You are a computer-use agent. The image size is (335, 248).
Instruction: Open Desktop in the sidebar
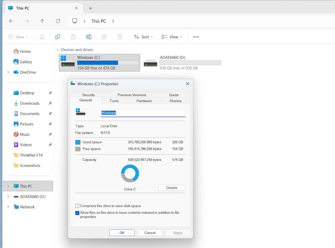[x=24, y=93]
